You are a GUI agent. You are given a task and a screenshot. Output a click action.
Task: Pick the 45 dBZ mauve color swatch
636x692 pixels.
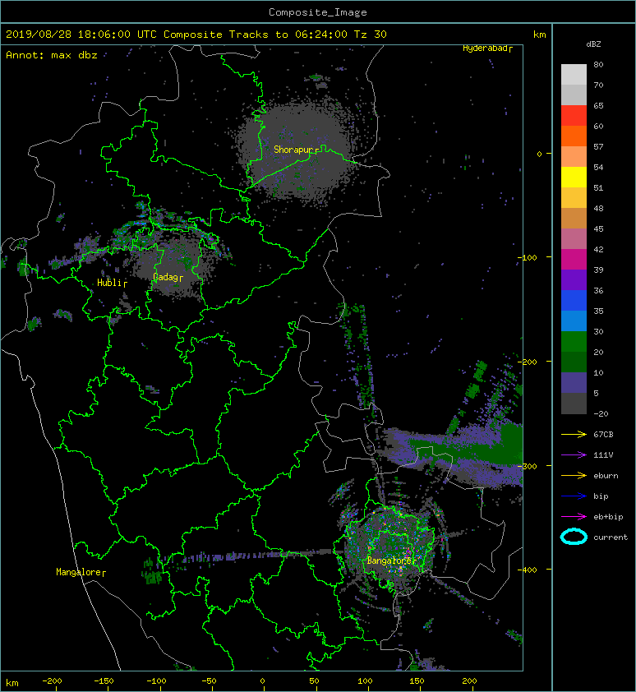point(574,239)
